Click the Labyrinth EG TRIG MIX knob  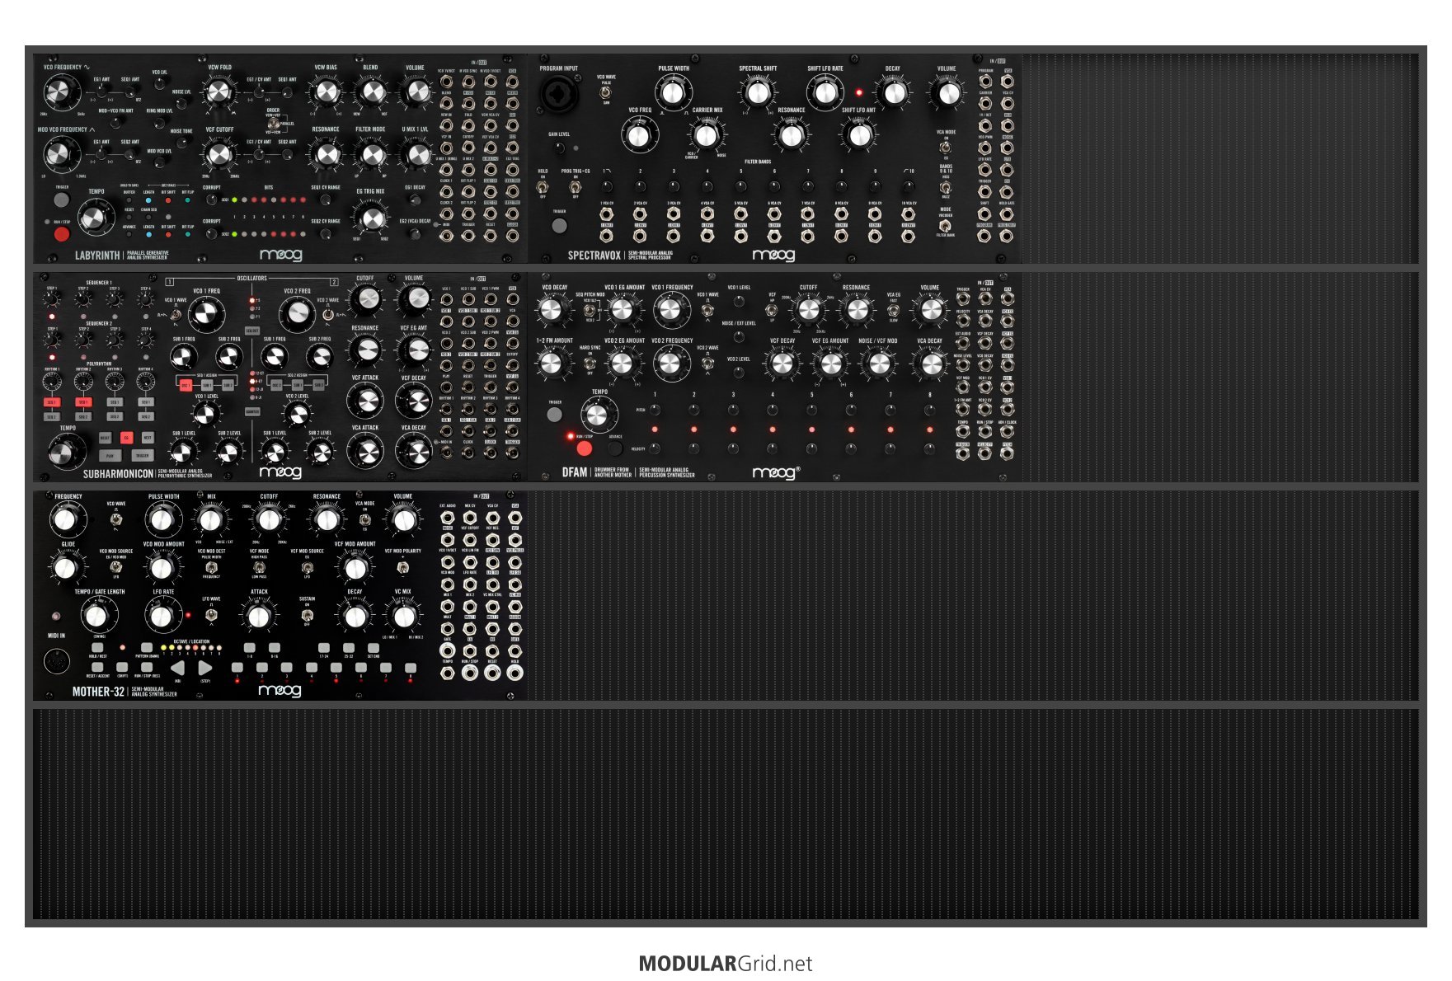(372, 218)
